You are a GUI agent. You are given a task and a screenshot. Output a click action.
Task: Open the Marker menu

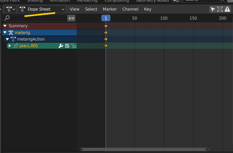[110, 9]
